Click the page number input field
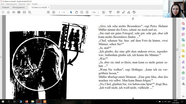 point(59,12)
